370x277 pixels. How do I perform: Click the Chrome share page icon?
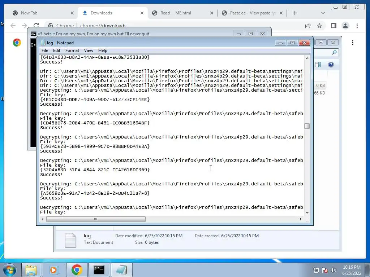point(308,26)
